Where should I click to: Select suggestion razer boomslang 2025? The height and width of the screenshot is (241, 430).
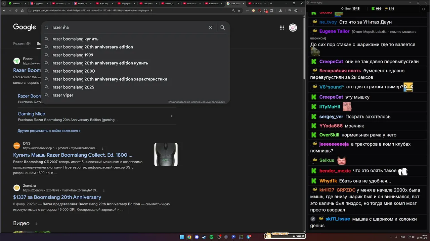pos(135,87)
